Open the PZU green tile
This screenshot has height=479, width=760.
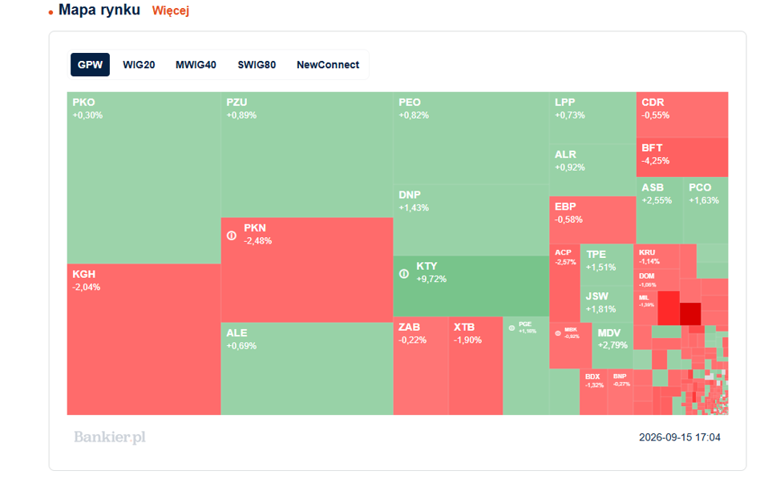click(x=307, y=155)
